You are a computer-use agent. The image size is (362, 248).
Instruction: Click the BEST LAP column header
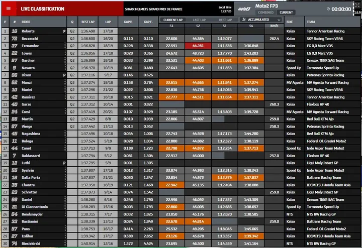(88, 22)
